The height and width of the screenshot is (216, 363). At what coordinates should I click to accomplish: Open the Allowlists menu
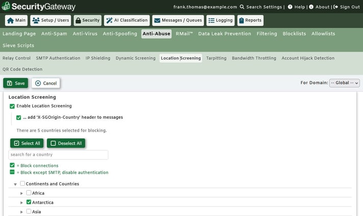[323, 34]
